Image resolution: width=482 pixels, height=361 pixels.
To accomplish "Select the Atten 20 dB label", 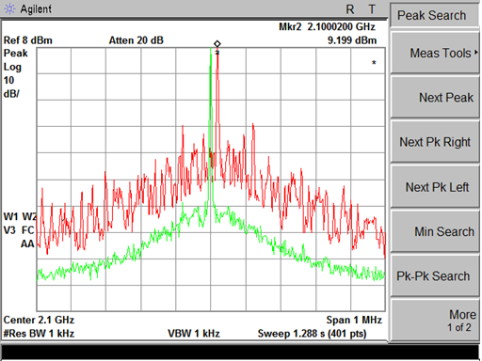I will 136,40.
